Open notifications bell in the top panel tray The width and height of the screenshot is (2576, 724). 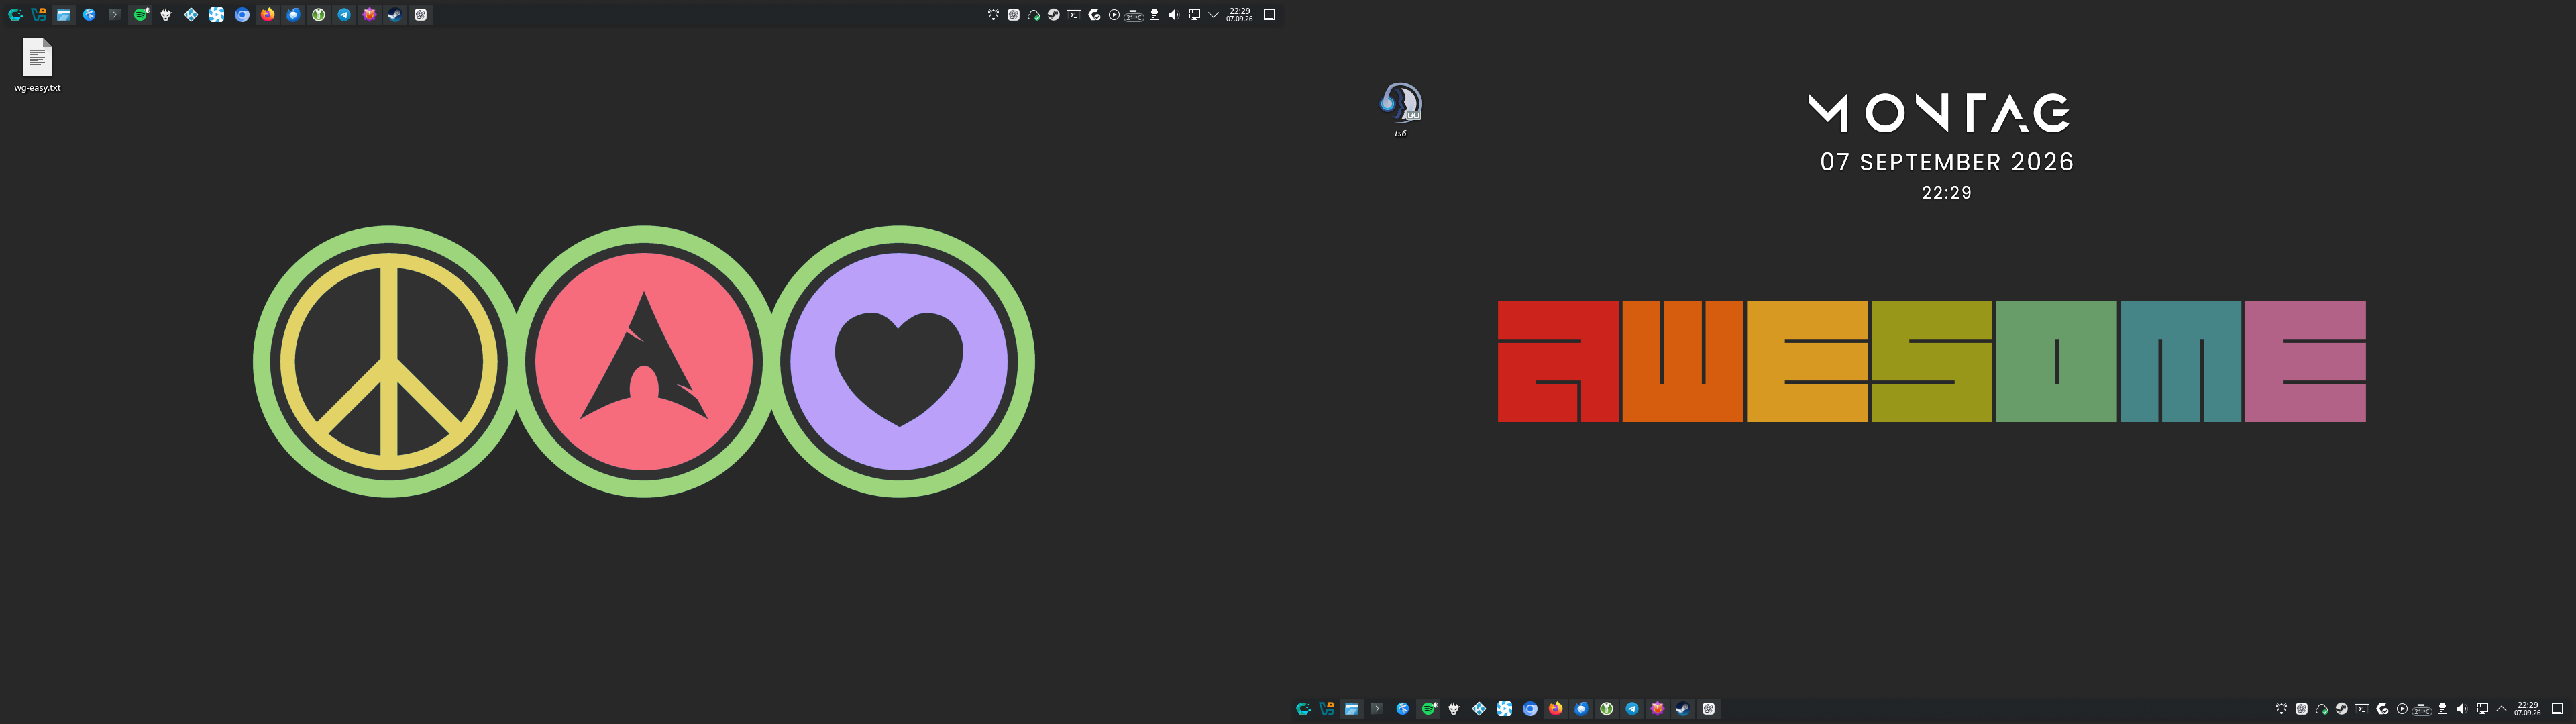coord(994,15)
